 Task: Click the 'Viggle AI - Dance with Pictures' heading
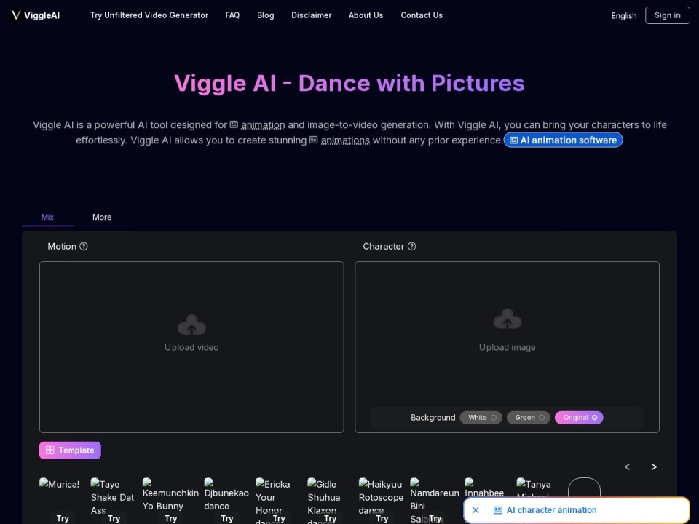point(349,83)
